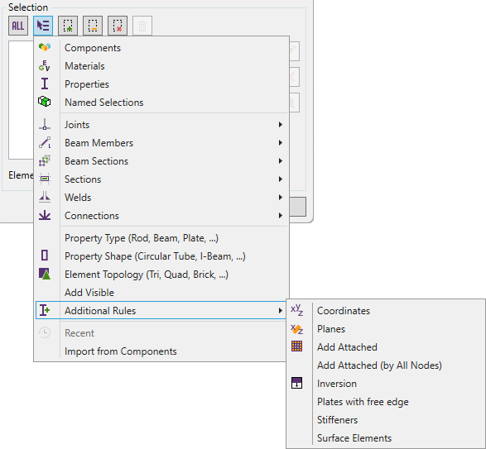Select Planes in the submenu
486x449 pixels.
(x=386, y=329)
